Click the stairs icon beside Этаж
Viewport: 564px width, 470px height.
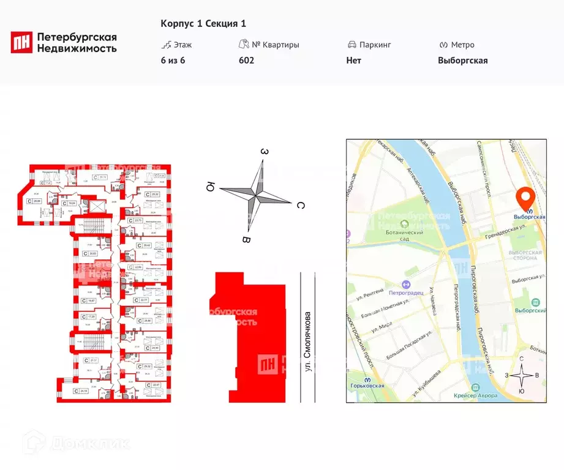tap(166, 45)
